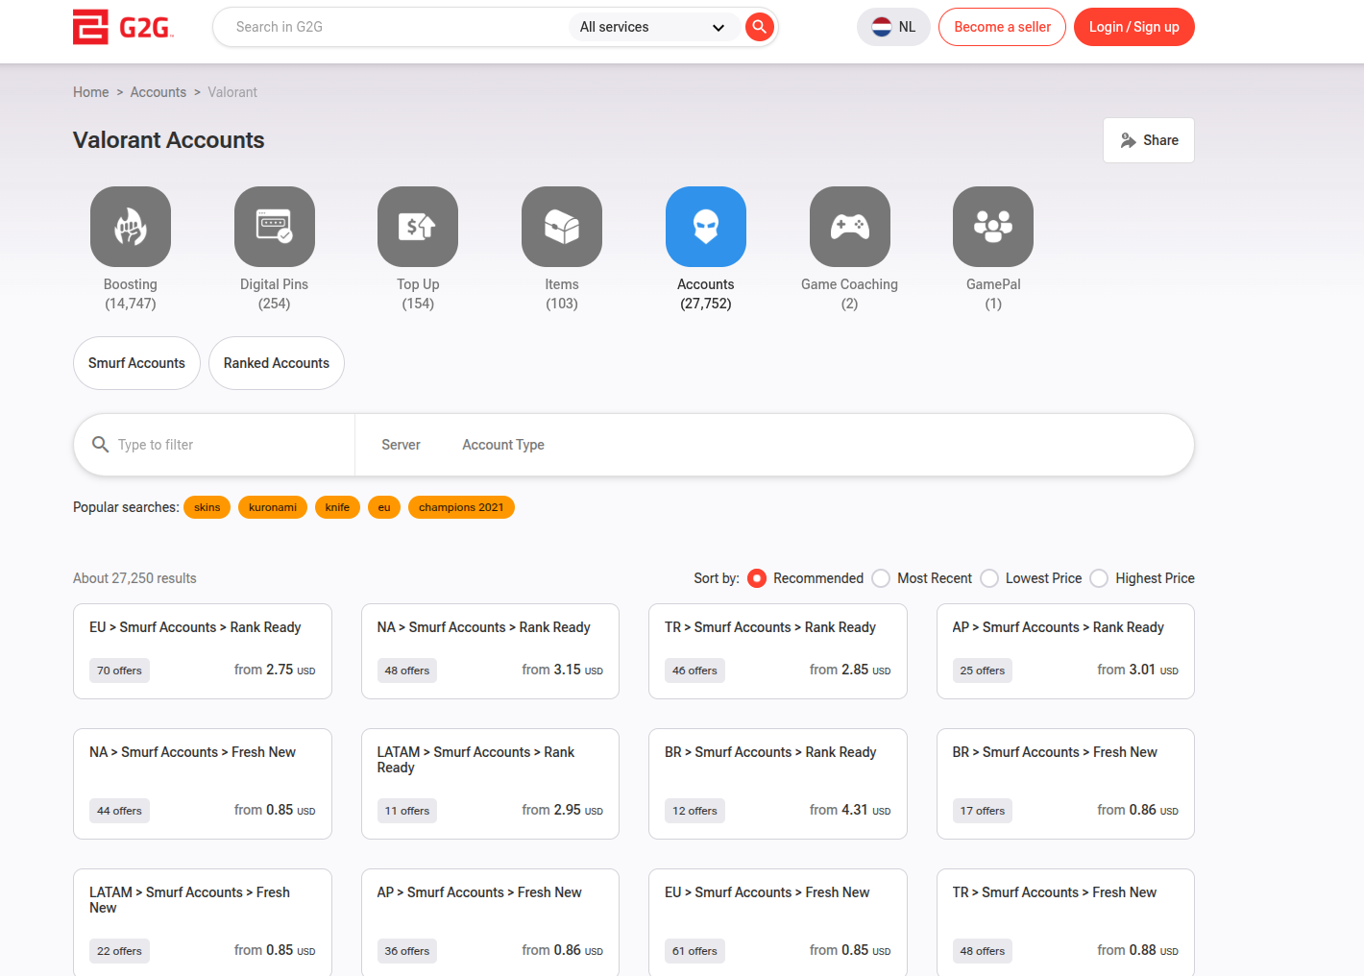The image size is (1364, 976).
Task: Choose Highest Price sort radio button
Action: pyautogui.click(x=1100, y=578)
